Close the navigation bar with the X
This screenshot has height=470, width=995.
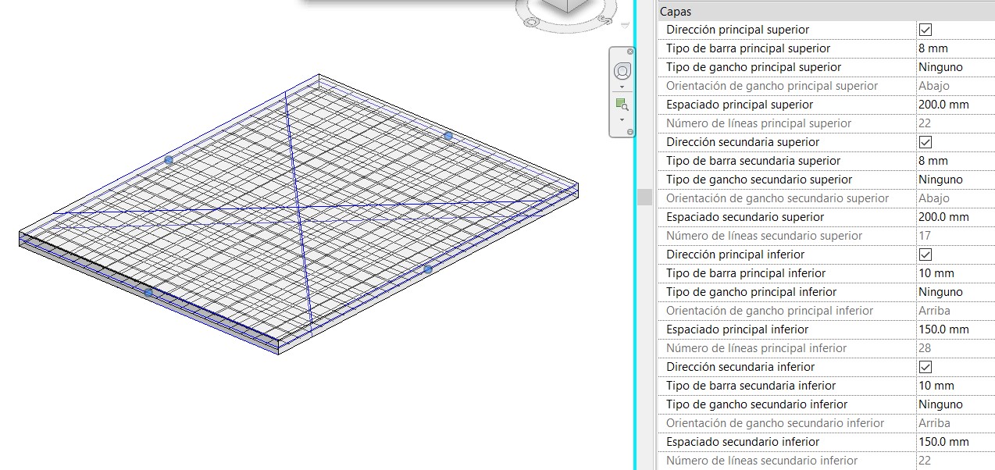point(630,52)
